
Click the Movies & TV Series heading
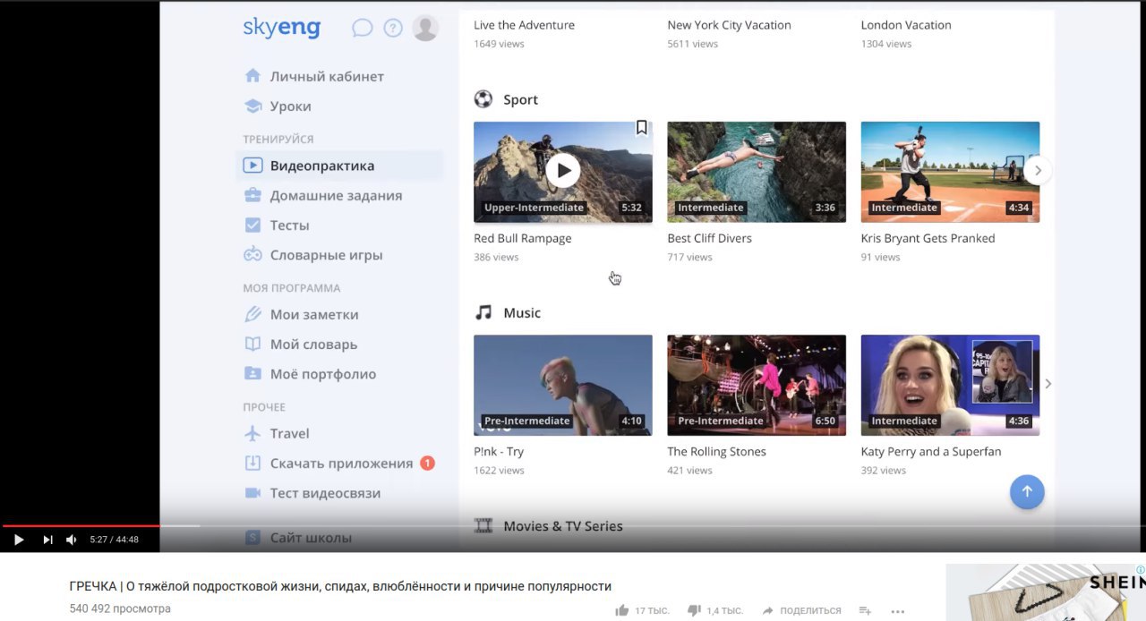pos(562,526)
